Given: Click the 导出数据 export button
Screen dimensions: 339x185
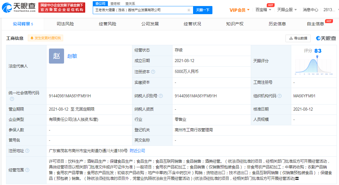Looking at the screenshot, I should coord(298,38).
